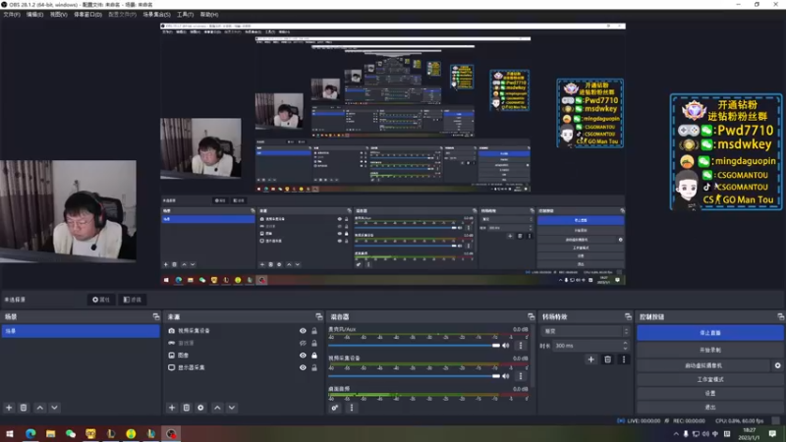
Task: Add a new source with plus button
Action: click(172, 408)
